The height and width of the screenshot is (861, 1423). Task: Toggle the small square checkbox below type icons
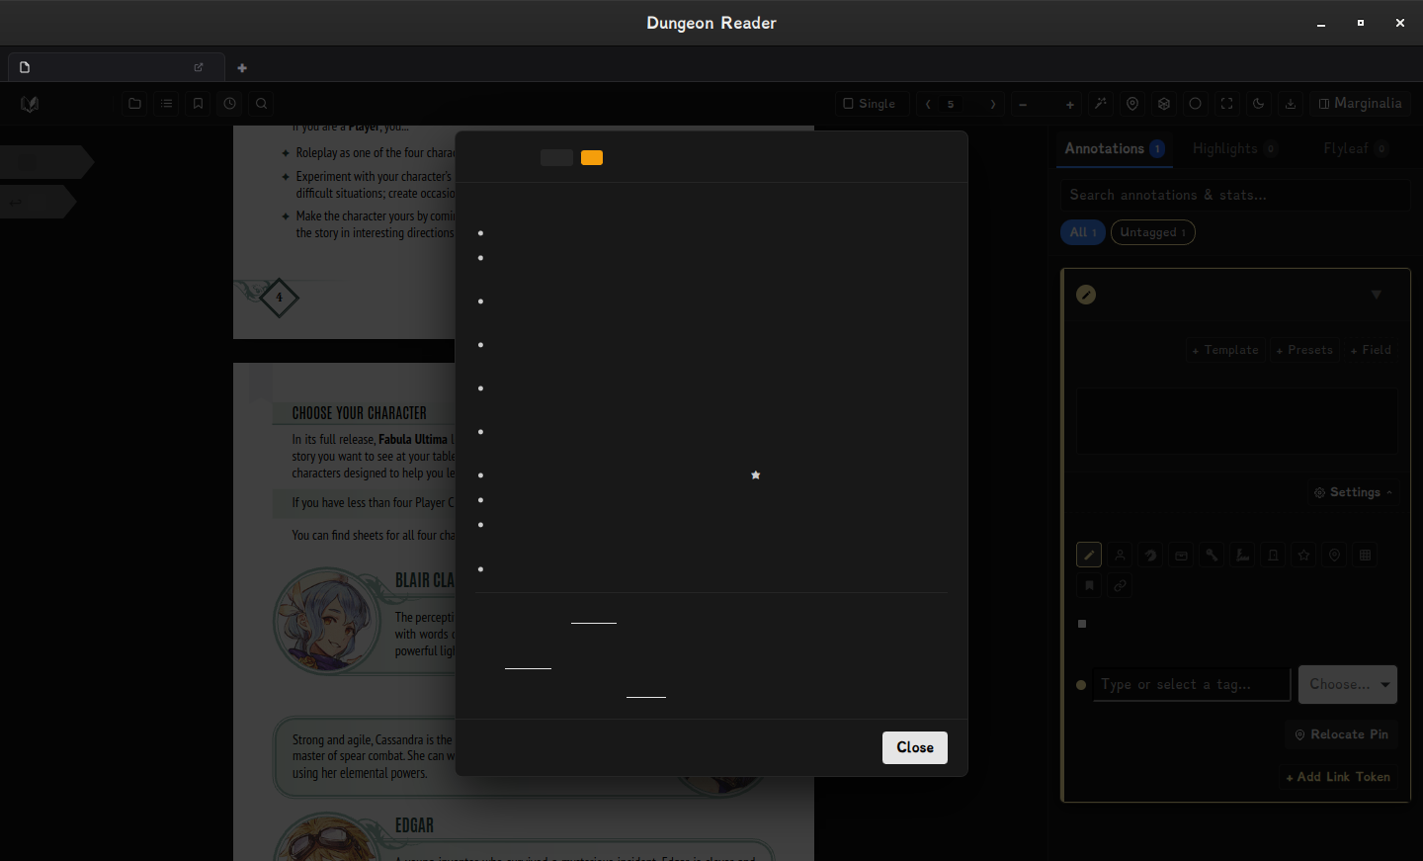(1082, 624)
